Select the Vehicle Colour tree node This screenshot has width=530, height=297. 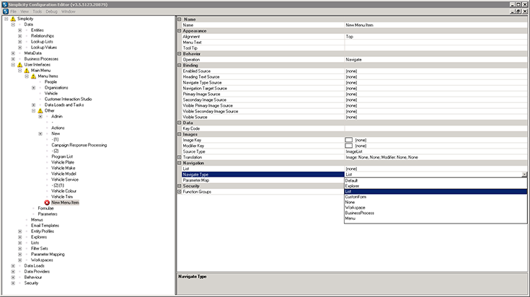(63, 191)
